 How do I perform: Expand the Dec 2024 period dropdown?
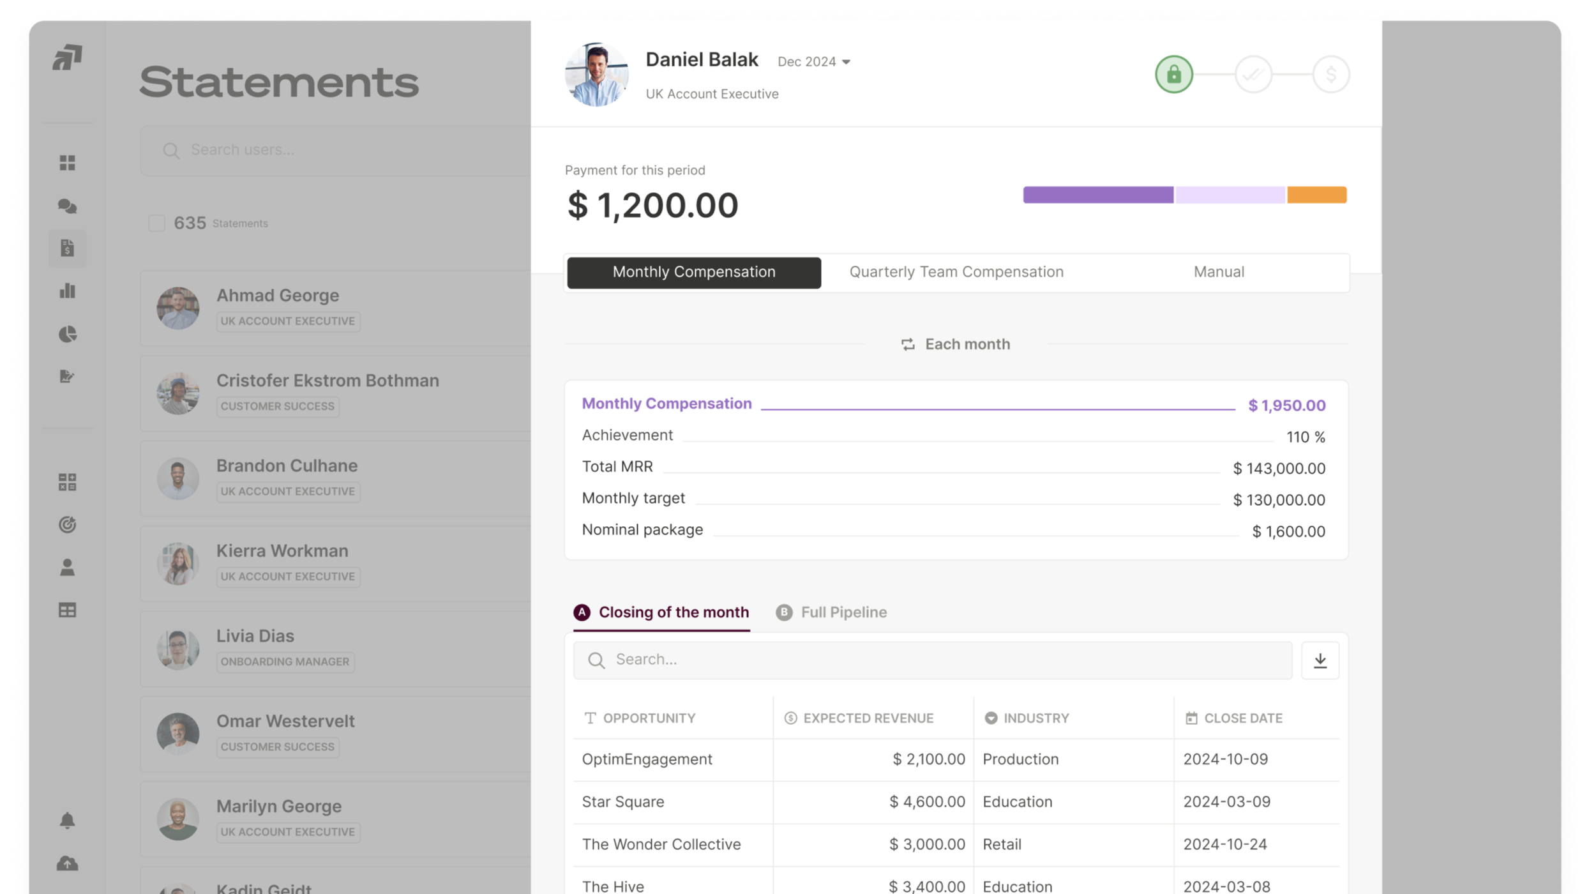(x=813, y=62)
